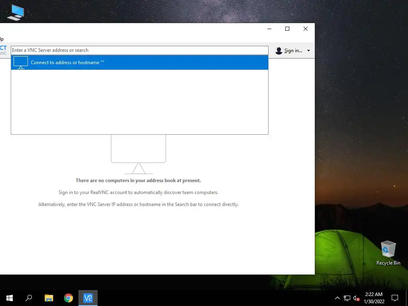Click 'There are no computers in your address book' text
408x306 pixels.
pyautogui.click(x=138, y=180)
